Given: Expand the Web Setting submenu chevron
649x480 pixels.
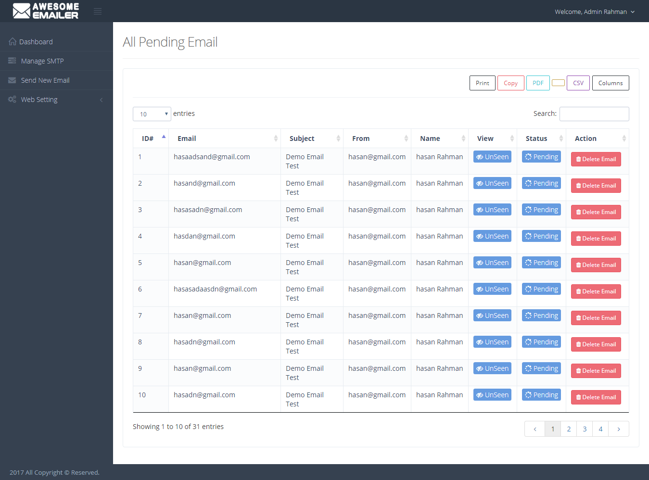Looking at the screenshot, I should (x=101, y=100).
